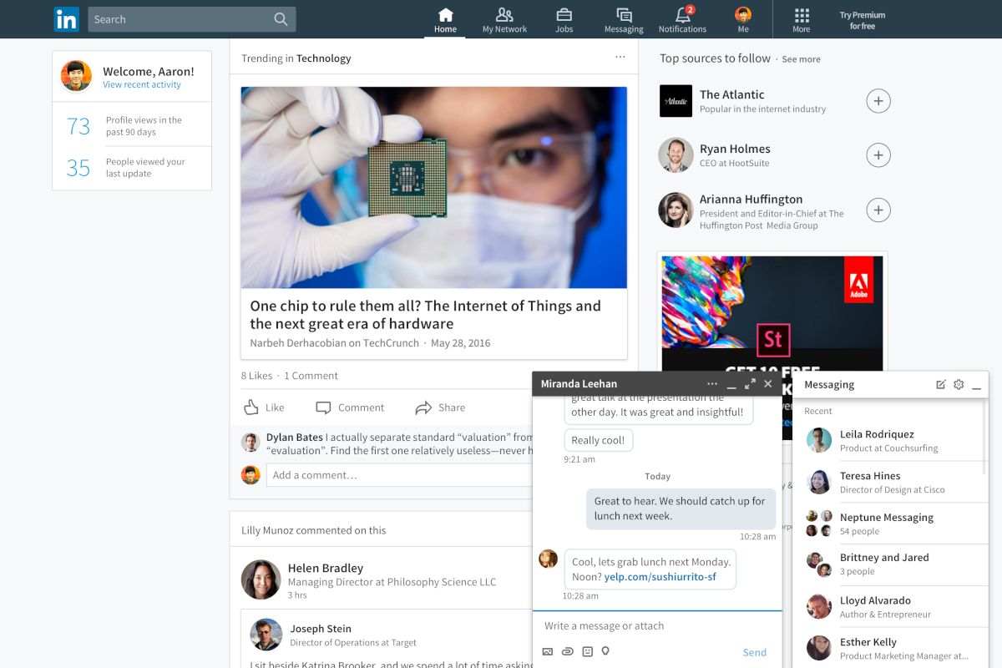This screenshot has width=1002, height=668.
Task: Attach an image in the chat
Action: 548,651
